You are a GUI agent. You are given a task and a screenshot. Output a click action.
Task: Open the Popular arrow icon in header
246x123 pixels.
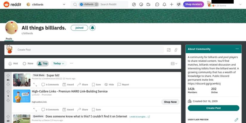click(134, 4)
